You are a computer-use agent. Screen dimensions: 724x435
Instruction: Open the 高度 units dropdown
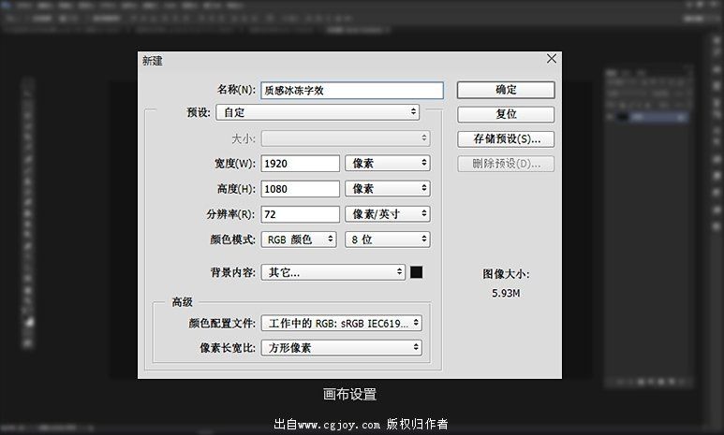pyautogui.click(x=388, y=189)
